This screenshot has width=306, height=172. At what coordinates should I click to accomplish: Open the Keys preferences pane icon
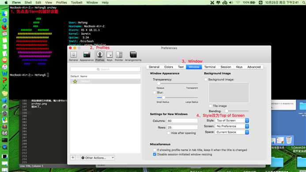(110, 56)
